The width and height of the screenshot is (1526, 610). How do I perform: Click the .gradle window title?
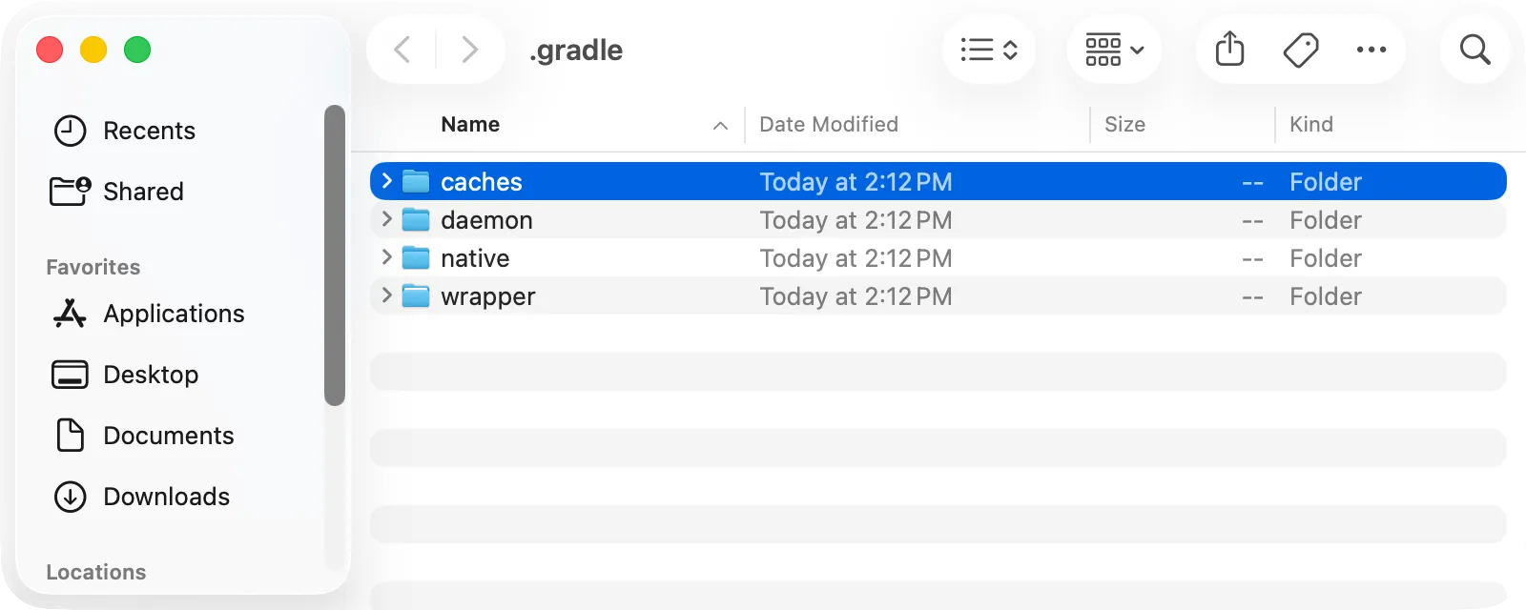(576, 50)
